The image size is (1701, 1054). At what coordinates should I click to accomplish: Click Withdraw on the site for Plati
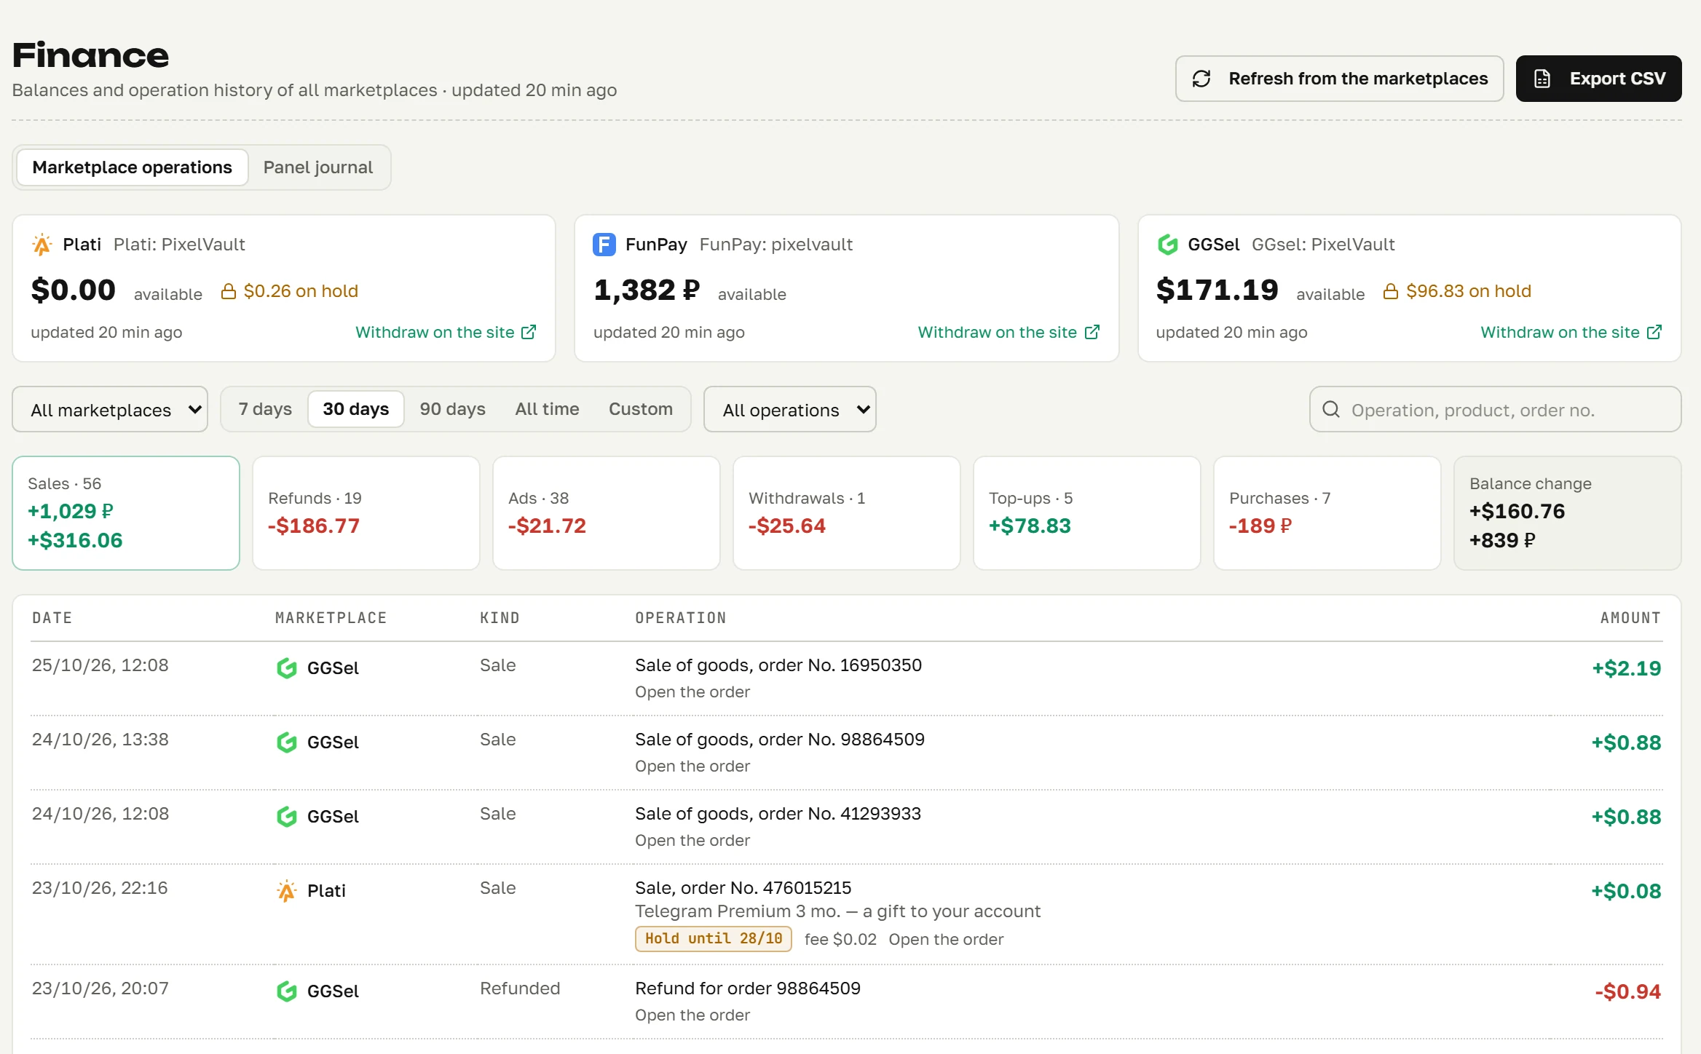click(446, 332)
